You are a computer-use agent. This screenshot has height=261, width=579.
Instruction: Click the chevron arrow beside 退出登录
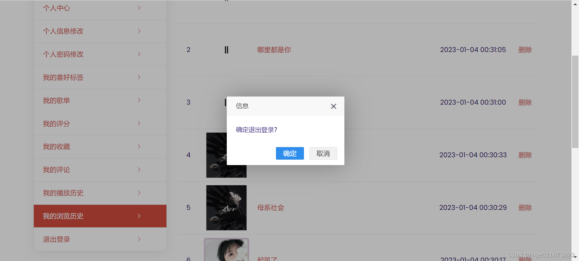pos(139,239)
